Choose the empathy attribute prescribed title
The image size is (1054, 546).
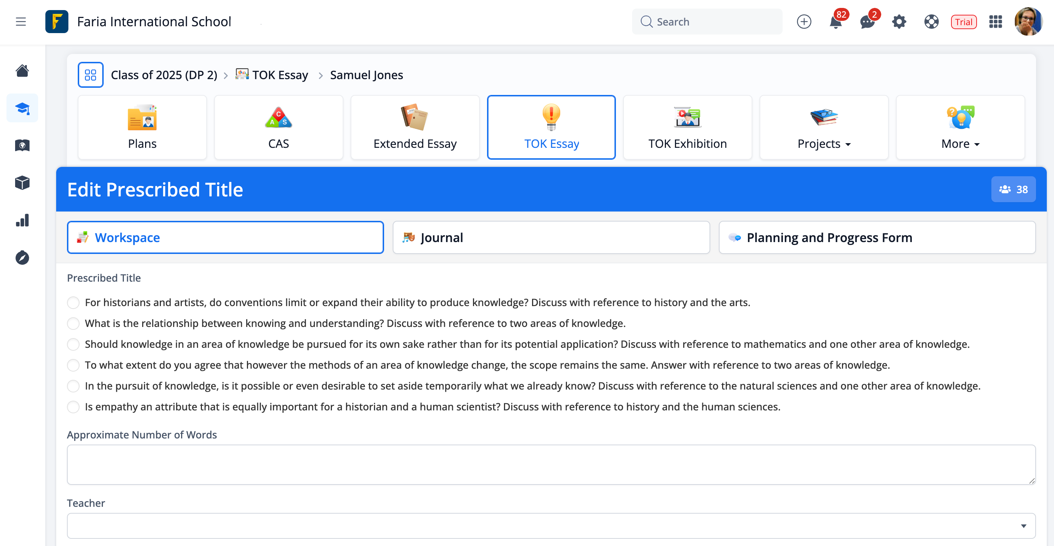click(73, 407)
